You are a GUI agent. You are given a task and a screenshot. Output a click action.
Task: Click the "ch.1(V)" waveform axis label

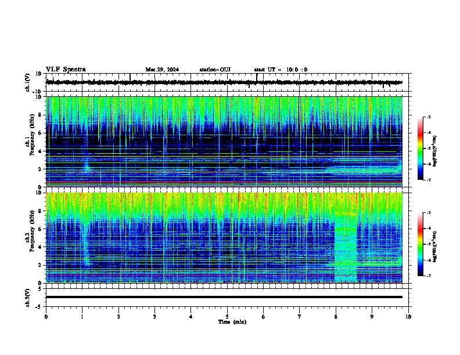[28, 82]
